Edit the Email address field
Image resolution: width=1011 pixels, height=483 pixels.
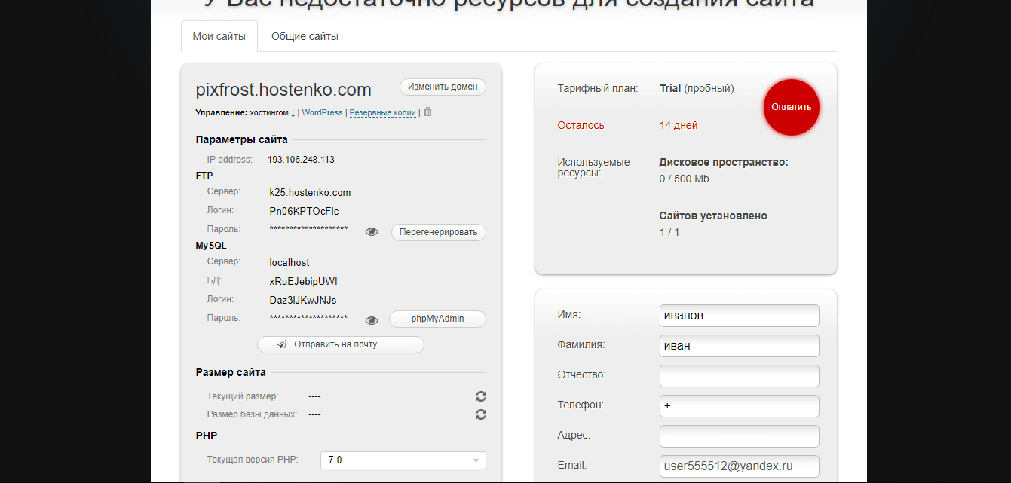pyautogui.click(x=739, y=466)
